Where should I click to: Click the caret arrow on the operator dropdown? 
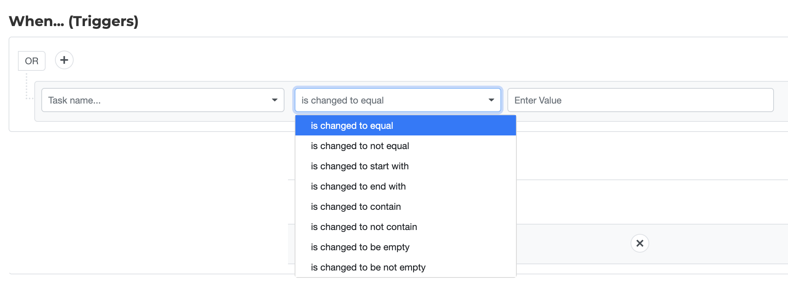point(491,100)
